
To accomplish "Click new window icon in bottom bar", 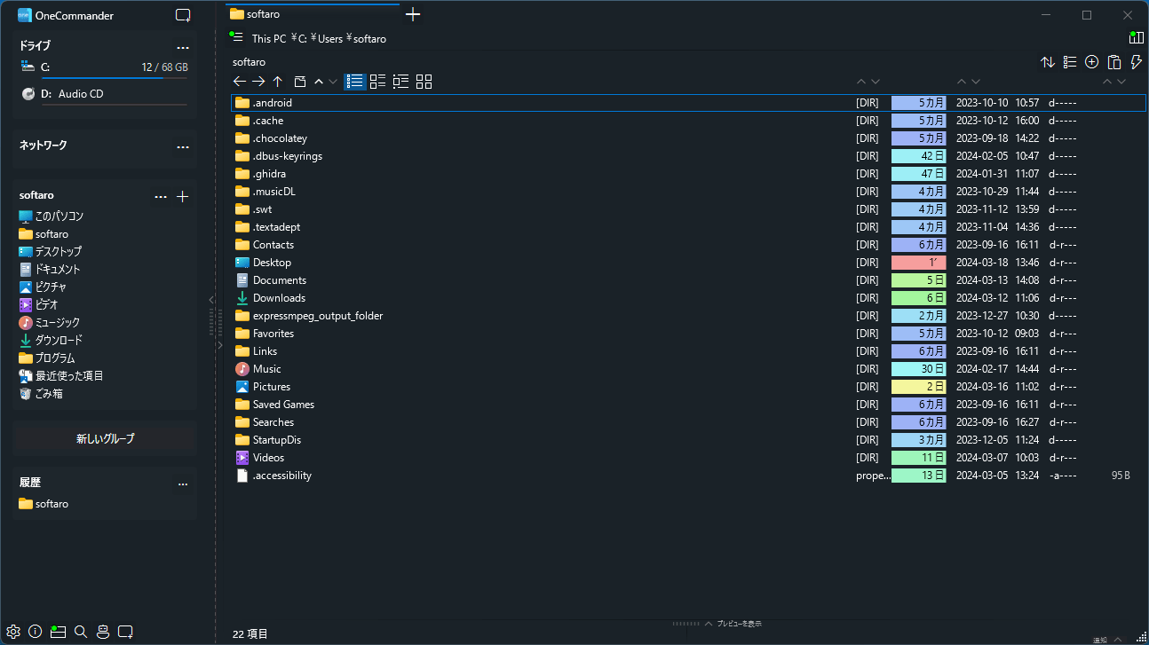I will point(125,632).
